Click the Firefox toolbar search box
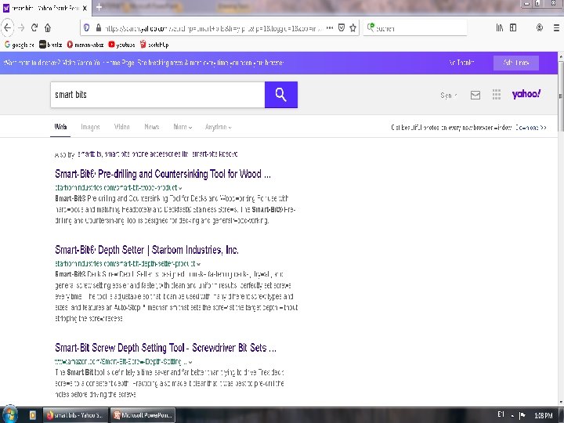 415,27
